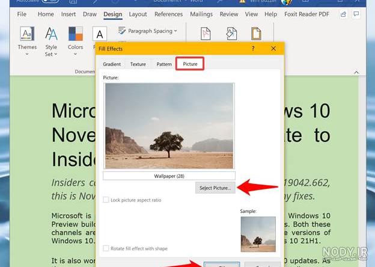The image size is (375, 267).
Task: Switch to Gradient tab in Fill Effects
Action: (112, 64)
